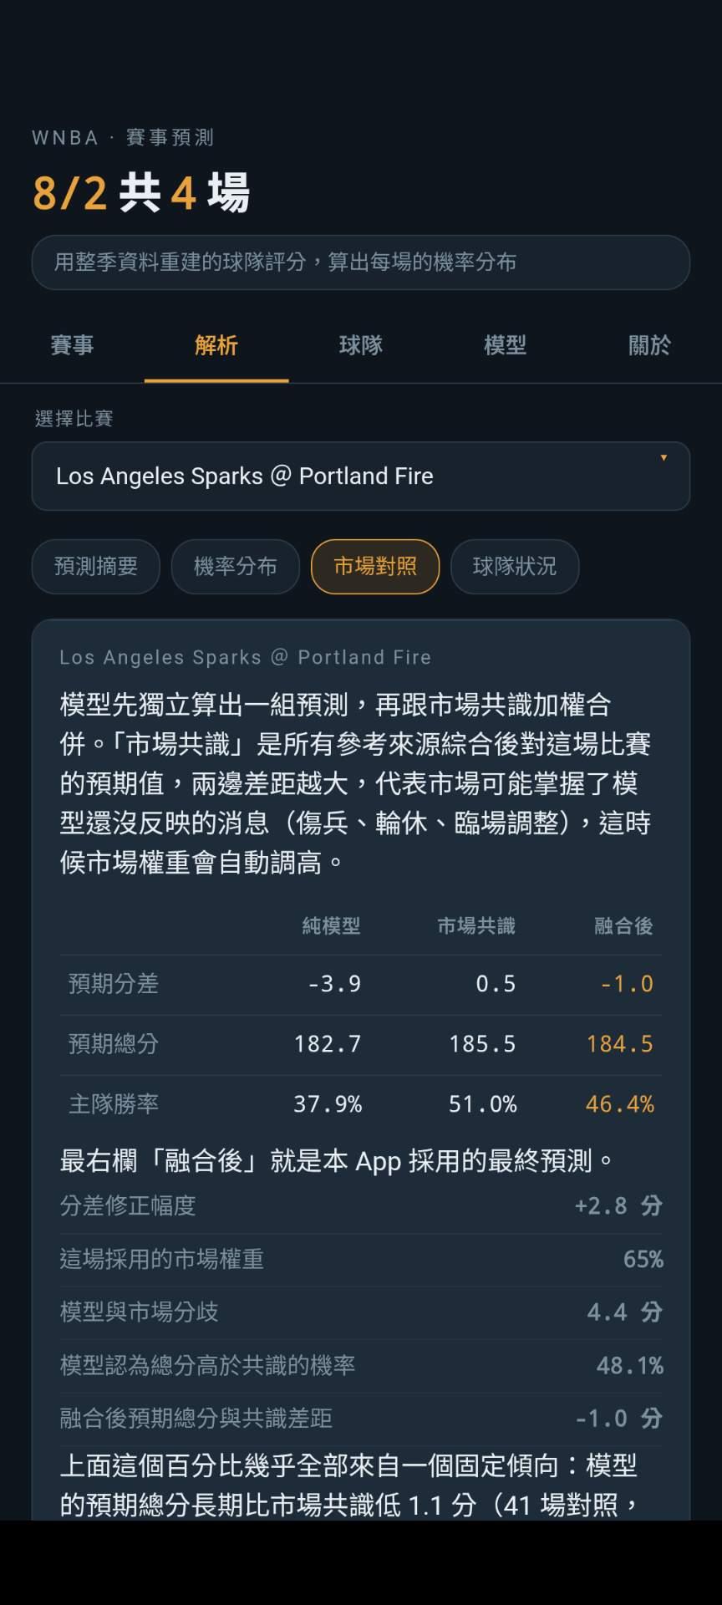722x1605 pixels.
Task: Go to the 模型 tab
Action: [x=506, y=345]
